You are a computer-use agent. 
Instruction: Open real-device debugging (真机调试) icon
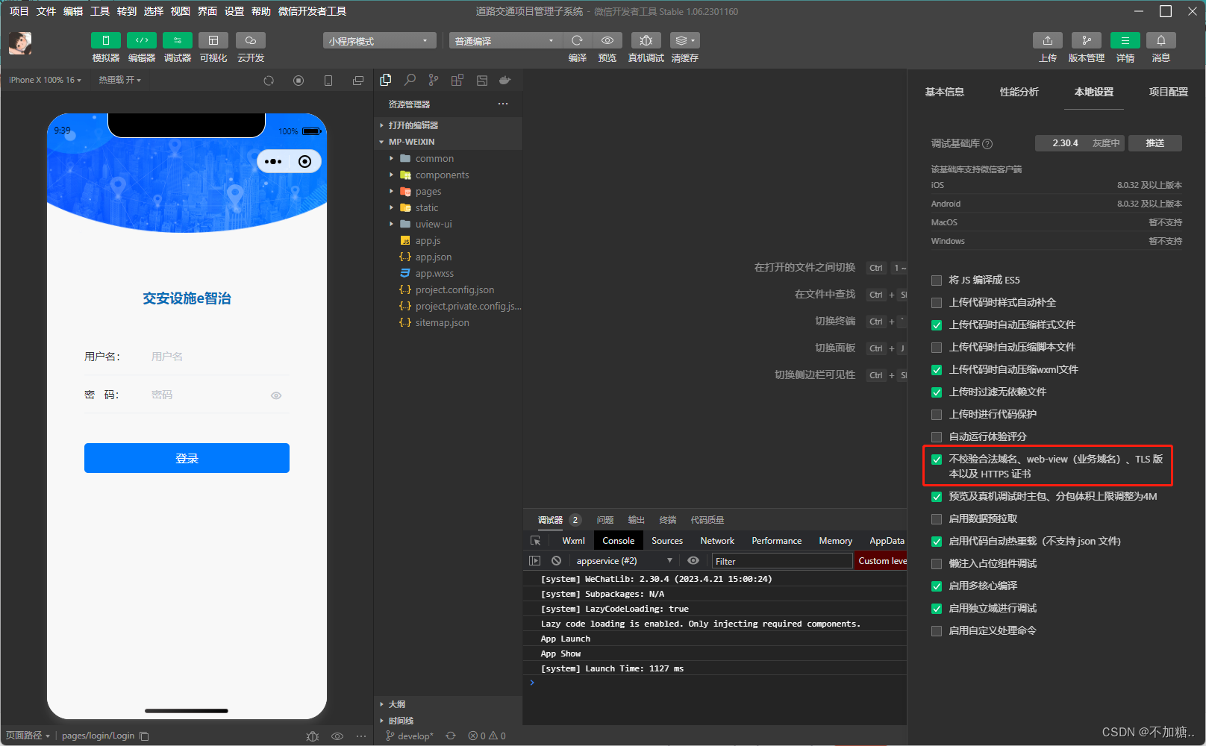[646, 40]
